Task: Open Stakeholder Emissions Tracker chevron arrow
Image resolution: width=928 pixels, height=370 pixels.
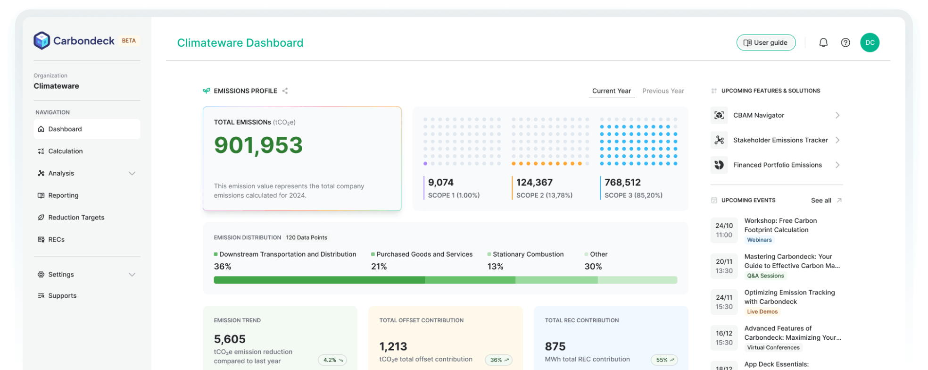Action: (x=837, y=140)
